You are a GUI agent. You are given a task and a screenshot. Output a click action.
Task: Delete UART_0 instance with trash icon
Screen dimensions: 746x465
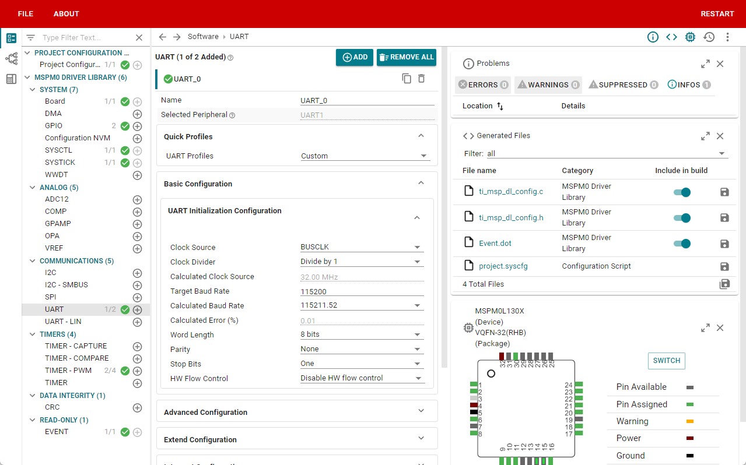click(421, 79)
